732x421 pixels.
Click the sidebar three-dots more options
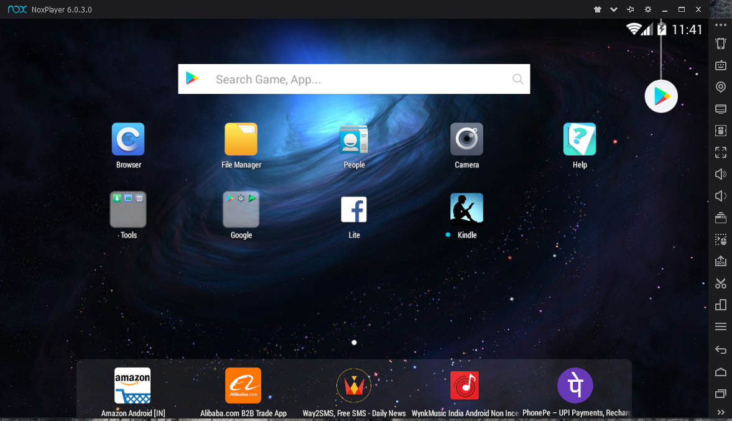[721, 25]
